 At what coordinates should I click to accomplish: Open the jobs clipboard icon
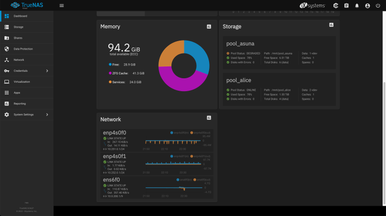346,5
